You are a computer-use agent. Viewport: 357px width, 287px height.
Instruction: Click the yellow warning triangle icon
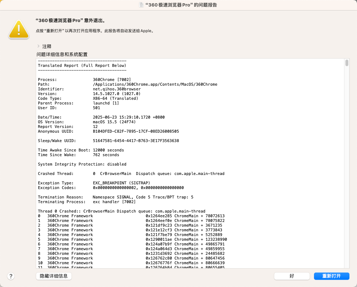click(x=19, y=29)
